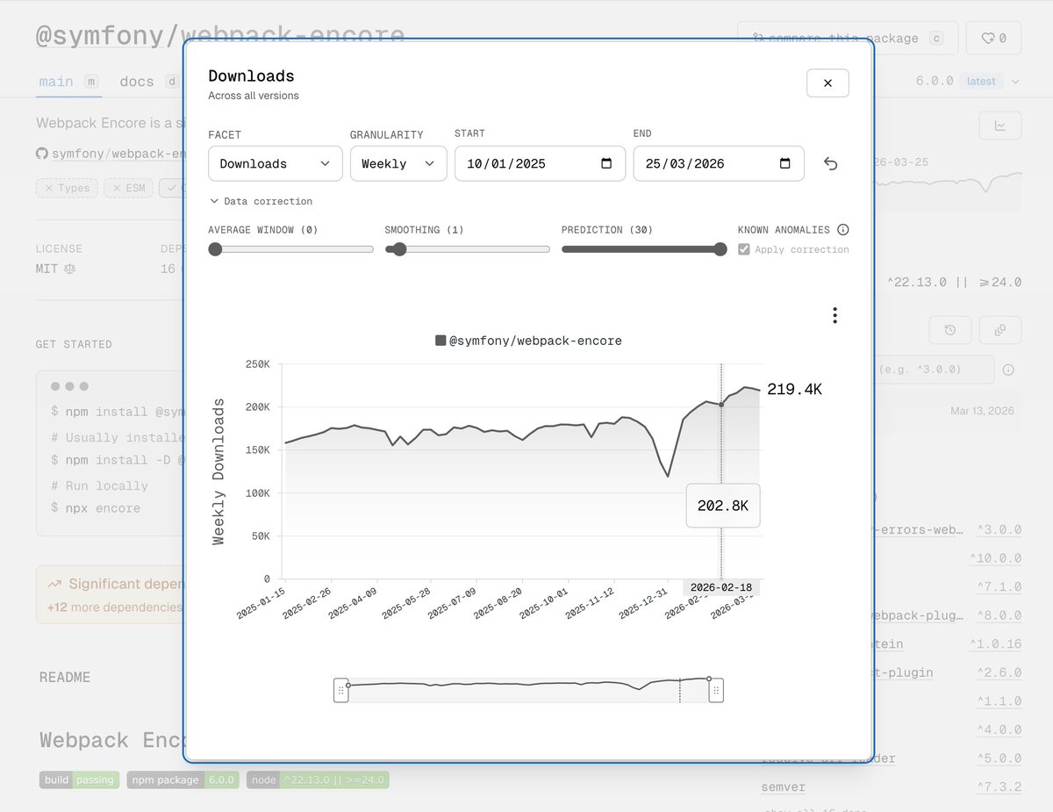Toggle the @symfony/webpack-encore legend series
1053x812 pixels.
pyautogui.click(x=528, y=341)
